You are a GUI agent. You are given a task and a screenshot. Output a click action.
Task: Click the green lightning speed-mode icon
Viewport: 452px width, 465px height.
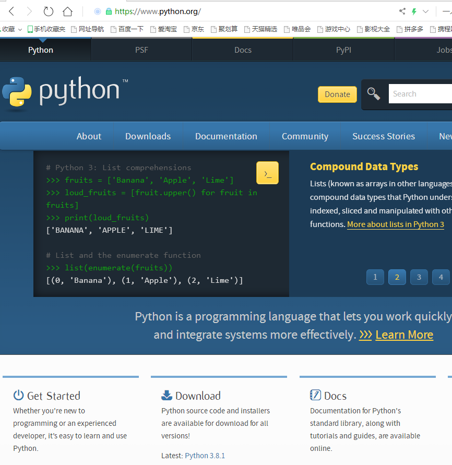(x=414, y=11)
